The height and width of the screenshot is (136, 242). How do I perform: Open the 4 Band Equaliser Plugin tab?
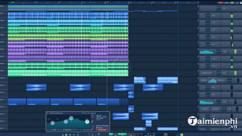point(56,113)
